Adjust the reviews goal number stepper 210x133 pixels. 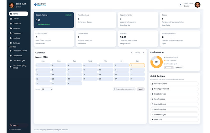(x=172, y=68)
